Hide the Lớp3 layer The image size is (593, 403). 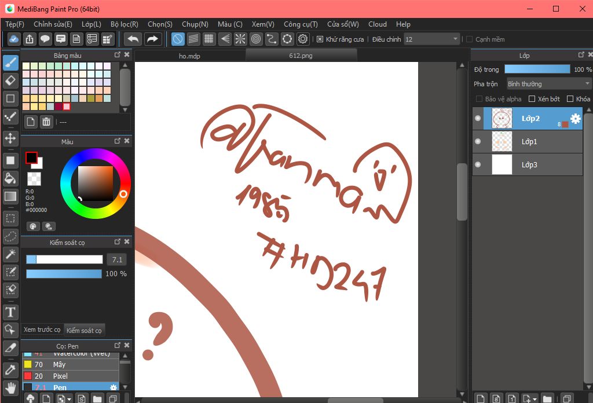[478, 164]
